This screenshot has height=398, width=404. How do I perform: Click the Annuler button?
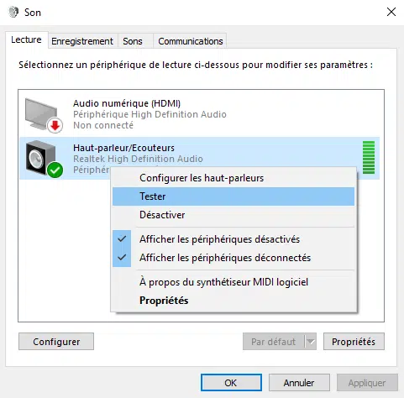coord(299,383)
